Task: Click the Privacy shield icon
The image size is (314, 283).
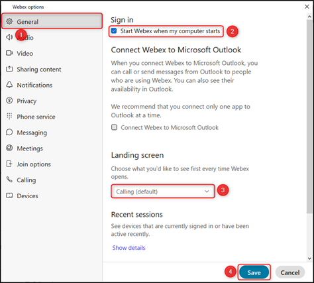Action: tap(9, 101)
